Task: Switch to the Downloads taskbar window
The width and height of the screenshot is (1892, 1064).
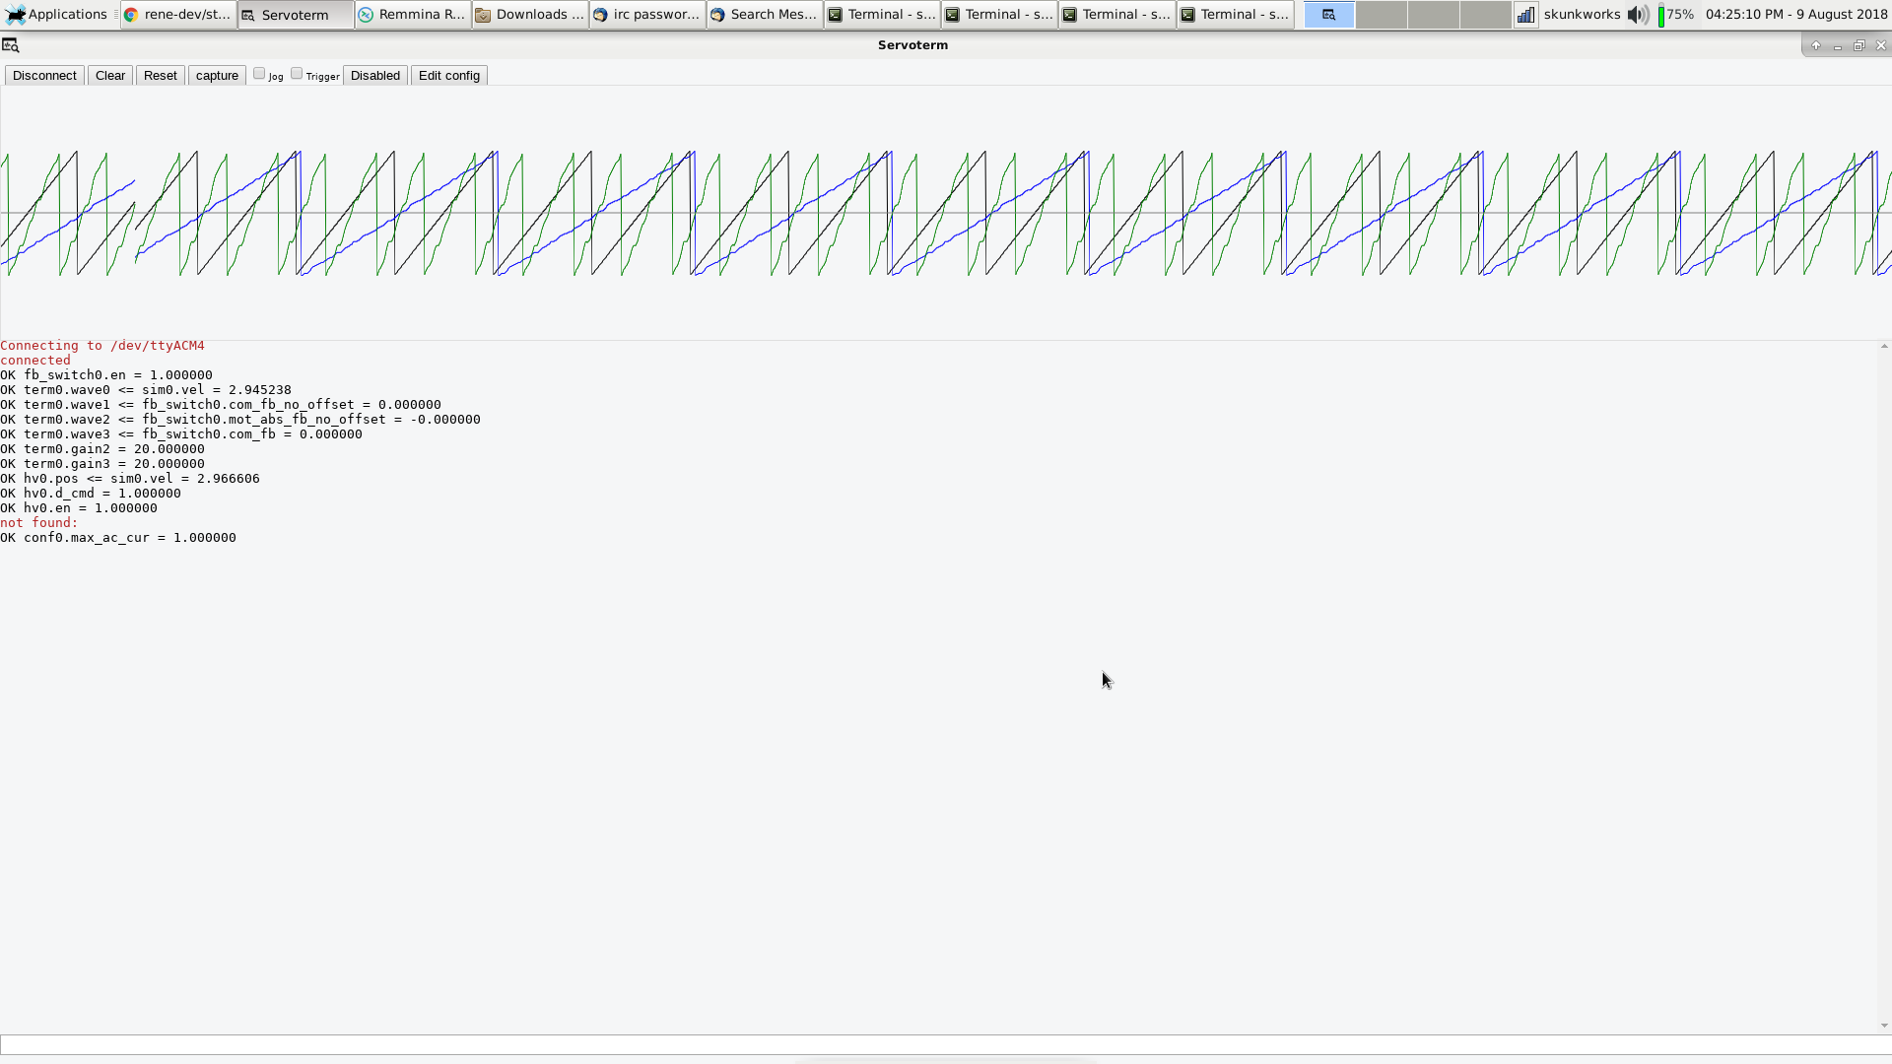Action: (x=530, y=15)
